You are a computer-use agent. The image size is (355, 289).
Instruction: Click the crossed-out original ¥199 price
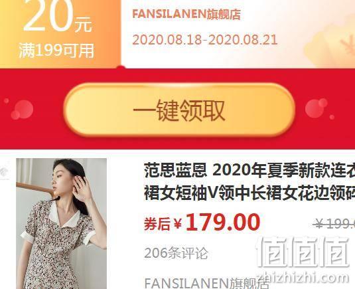(x=334, y=224)
